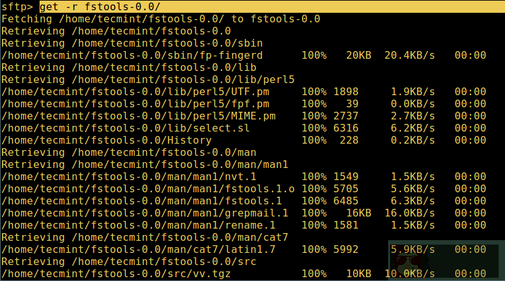Viewport: 505px width, 281px height.
Task: Click the man/man1/fstools.1.o file path
Action: [x=148, y=189]
